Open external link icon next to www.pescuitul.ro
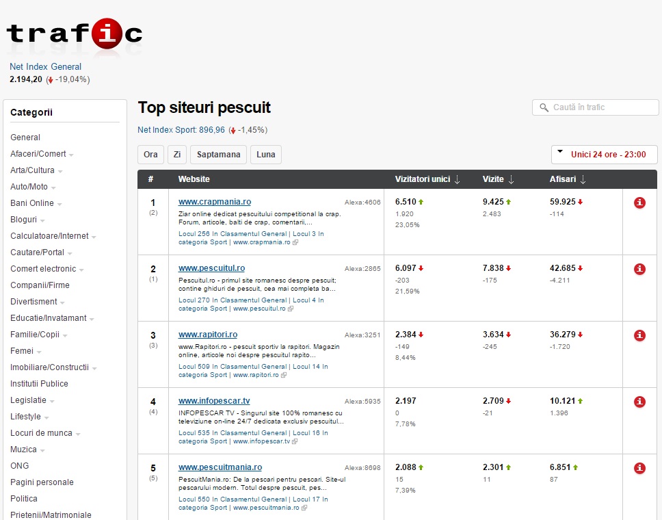The width and height of the screenshot is (662, 520). 291,309
